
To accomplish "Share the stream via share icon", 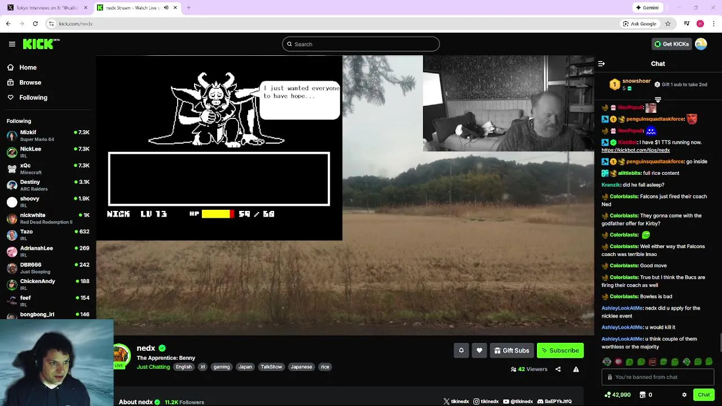I will (x=558, y=369).
